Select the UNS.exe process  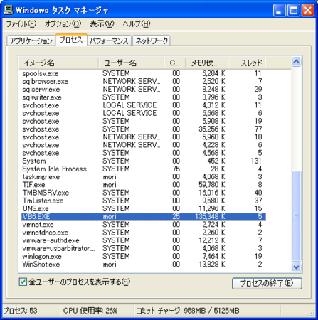pos(144,208)
